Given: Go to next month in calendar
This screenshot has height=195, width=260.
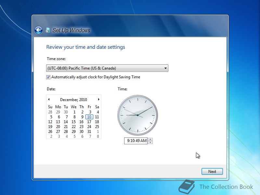Looking at the screenshot, I should [x=99, y=99].
